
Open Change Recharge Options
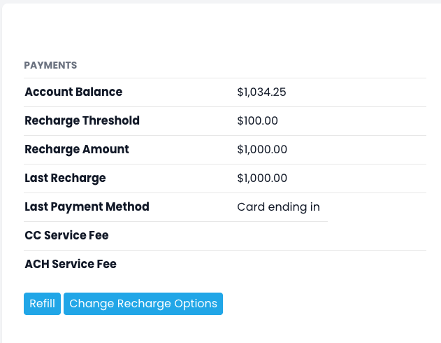[143, 304]
